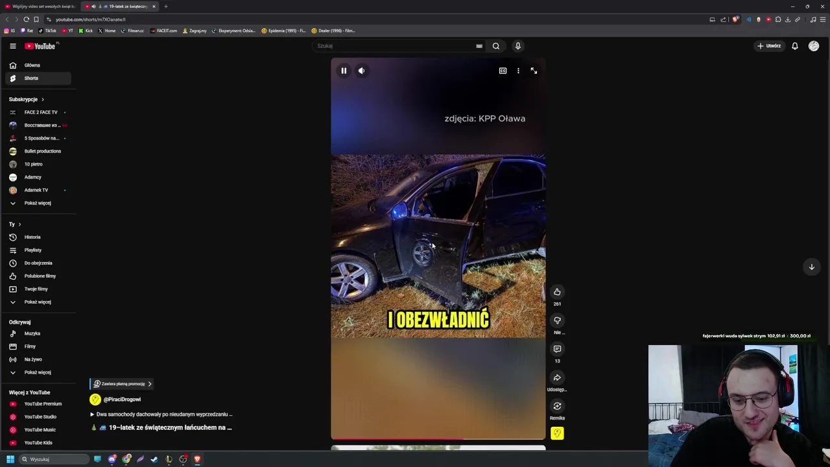The height and width of the screenshot is (467, 830).
Task: Enter fullscreen mode for the Short
Action: [x=534, y=71]
